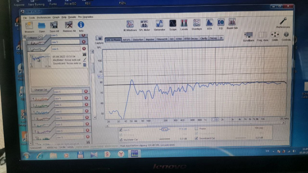Image resolution: width=308 pixels, height=173 pixels.
Task: Click the 1/12 smoothing indicator in legend
Action: point(165,129)
